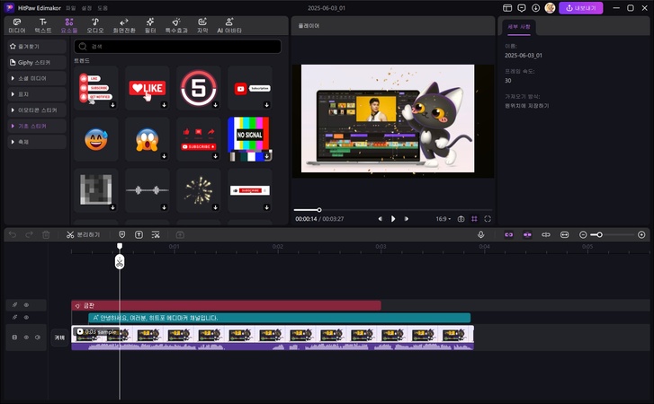The height and width of the screenshot is (404, 654).
Task: Play the preview video
Action: pos(393,219)
